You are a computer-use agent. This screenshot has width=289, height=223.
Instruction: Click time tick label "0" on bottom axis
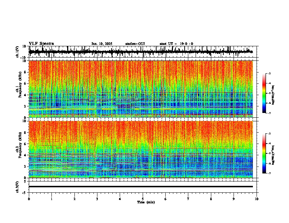point(29,199)
